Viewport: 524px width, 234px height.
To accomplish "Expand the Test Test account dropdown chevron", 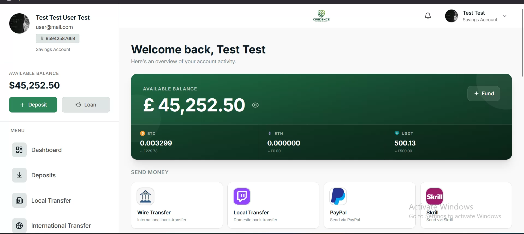I will (505, 16).
